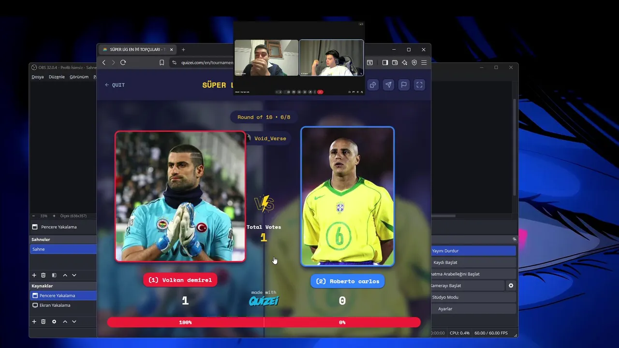
Task: Open the browser VPN shield icon
Action: [414, 62]
